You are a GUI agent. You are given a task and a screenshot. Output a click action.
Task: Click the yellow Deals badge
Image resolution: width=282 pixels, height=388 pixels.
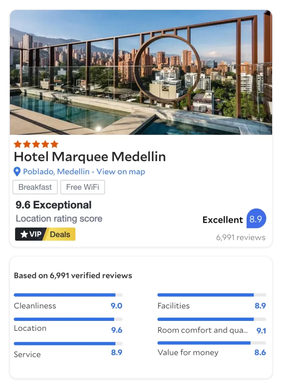point(60,234)
